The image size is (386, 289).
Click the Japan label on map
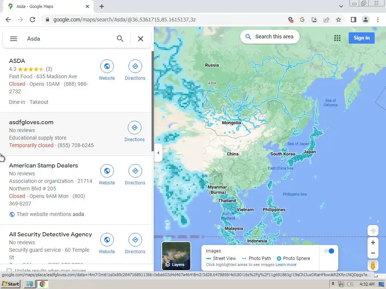pos(309,152)
